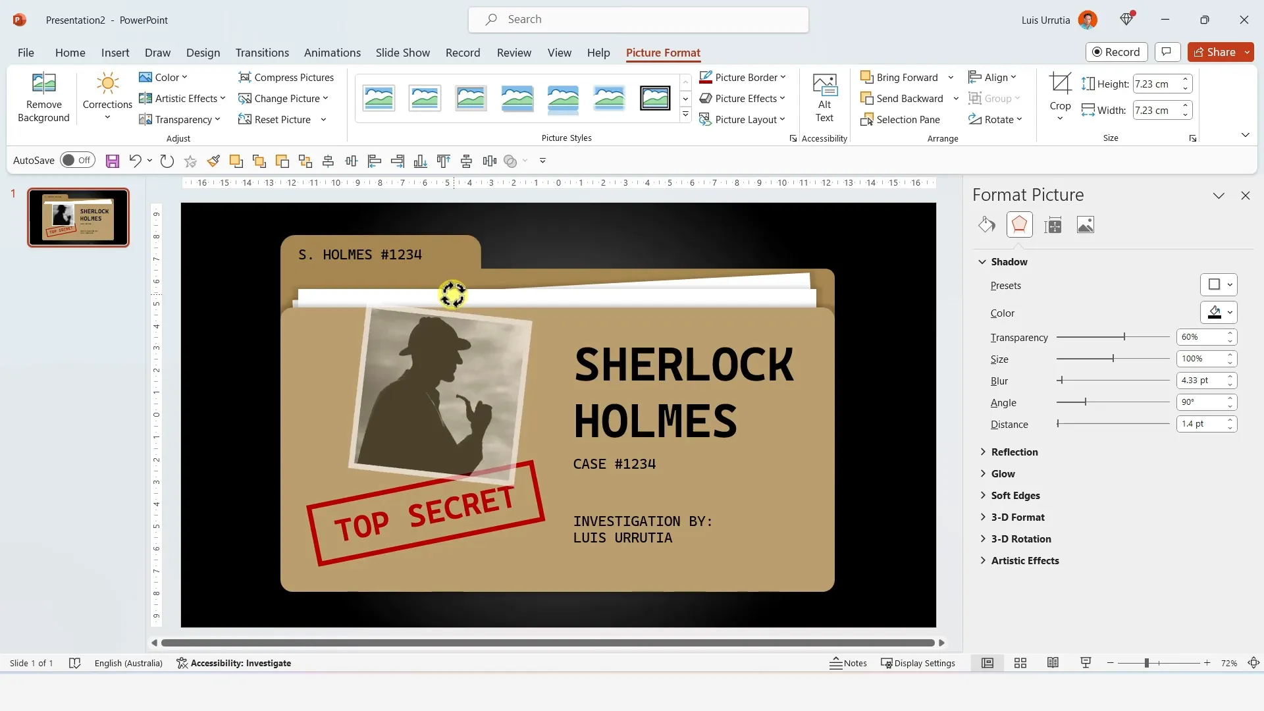Open the comments pane icon
The height and width of the screenshot is (711, 1264).
1166,52
